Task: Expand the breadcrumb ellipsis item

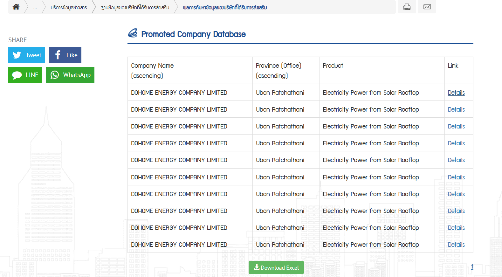Action: coord(35,8)
